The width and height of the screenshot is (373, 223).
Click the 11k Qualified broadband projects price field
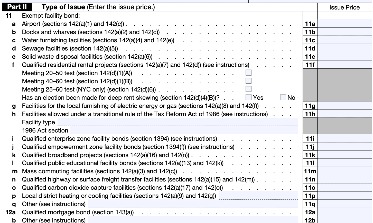(345, 155)
